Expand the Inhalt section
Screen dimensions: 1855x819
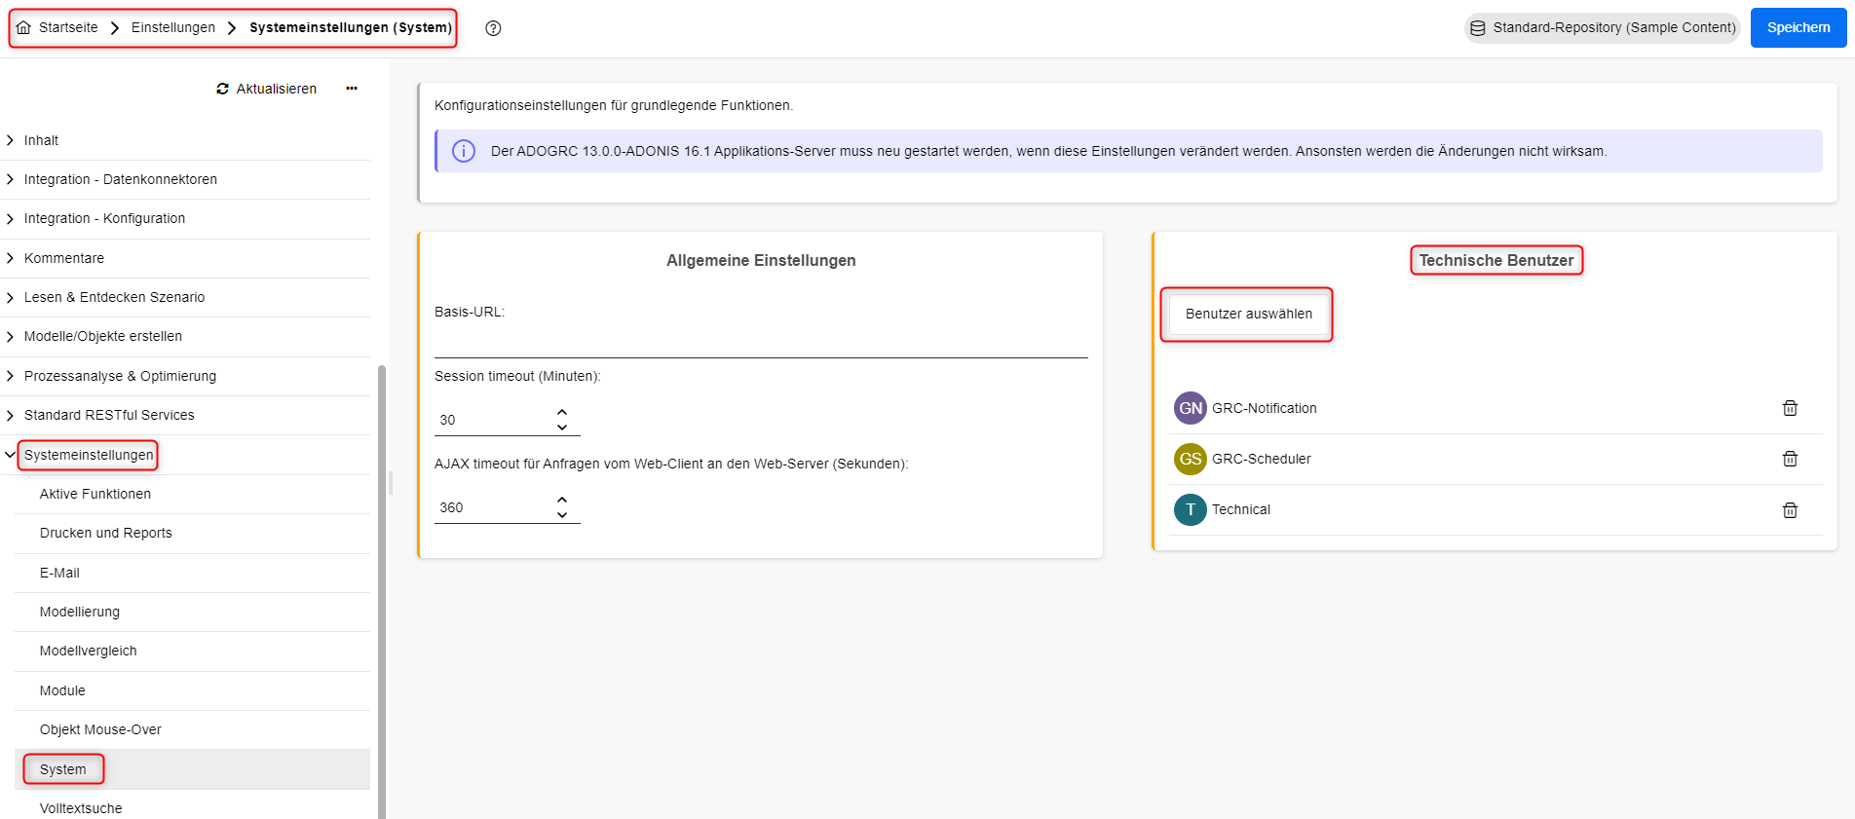[10, 140]
